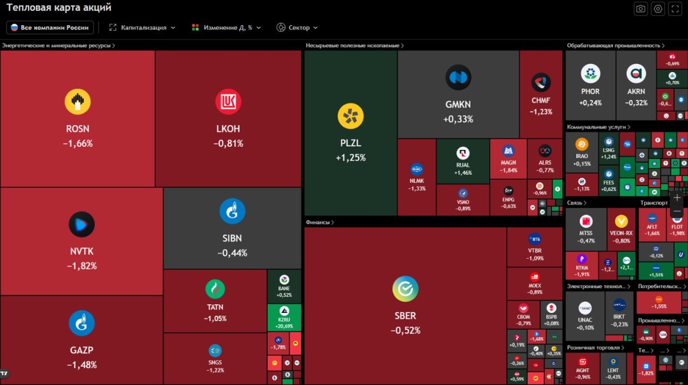Open the Сектор grouping dropdown
The image size is (688, 385).
pos(297,27)
